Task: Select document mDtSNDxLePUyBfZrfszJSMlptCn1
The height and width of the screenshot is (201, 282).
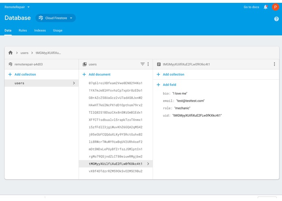Action: [x=116, y=149]
